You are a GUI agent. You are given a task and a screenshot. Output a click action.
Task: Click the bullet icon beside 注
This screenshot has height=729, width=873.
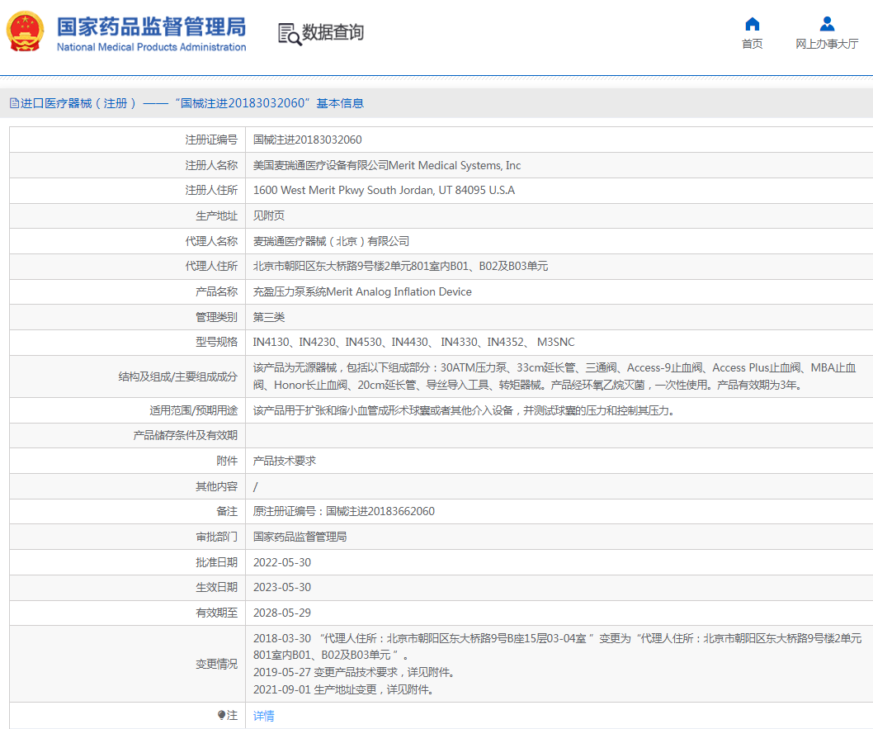click(221, 715)
